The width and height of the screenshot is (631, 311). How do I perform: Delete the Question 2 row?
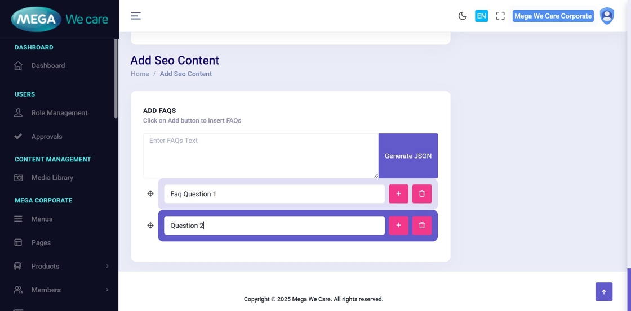422,226
